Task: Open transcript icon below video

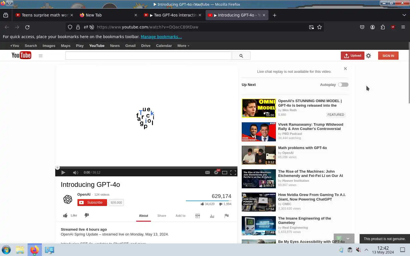Action: point(198,216)
